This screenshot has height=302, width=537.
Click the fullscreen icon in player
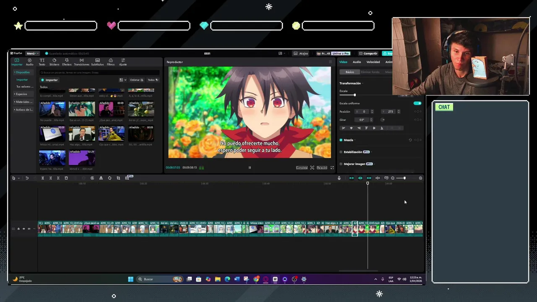pos(332,168)
